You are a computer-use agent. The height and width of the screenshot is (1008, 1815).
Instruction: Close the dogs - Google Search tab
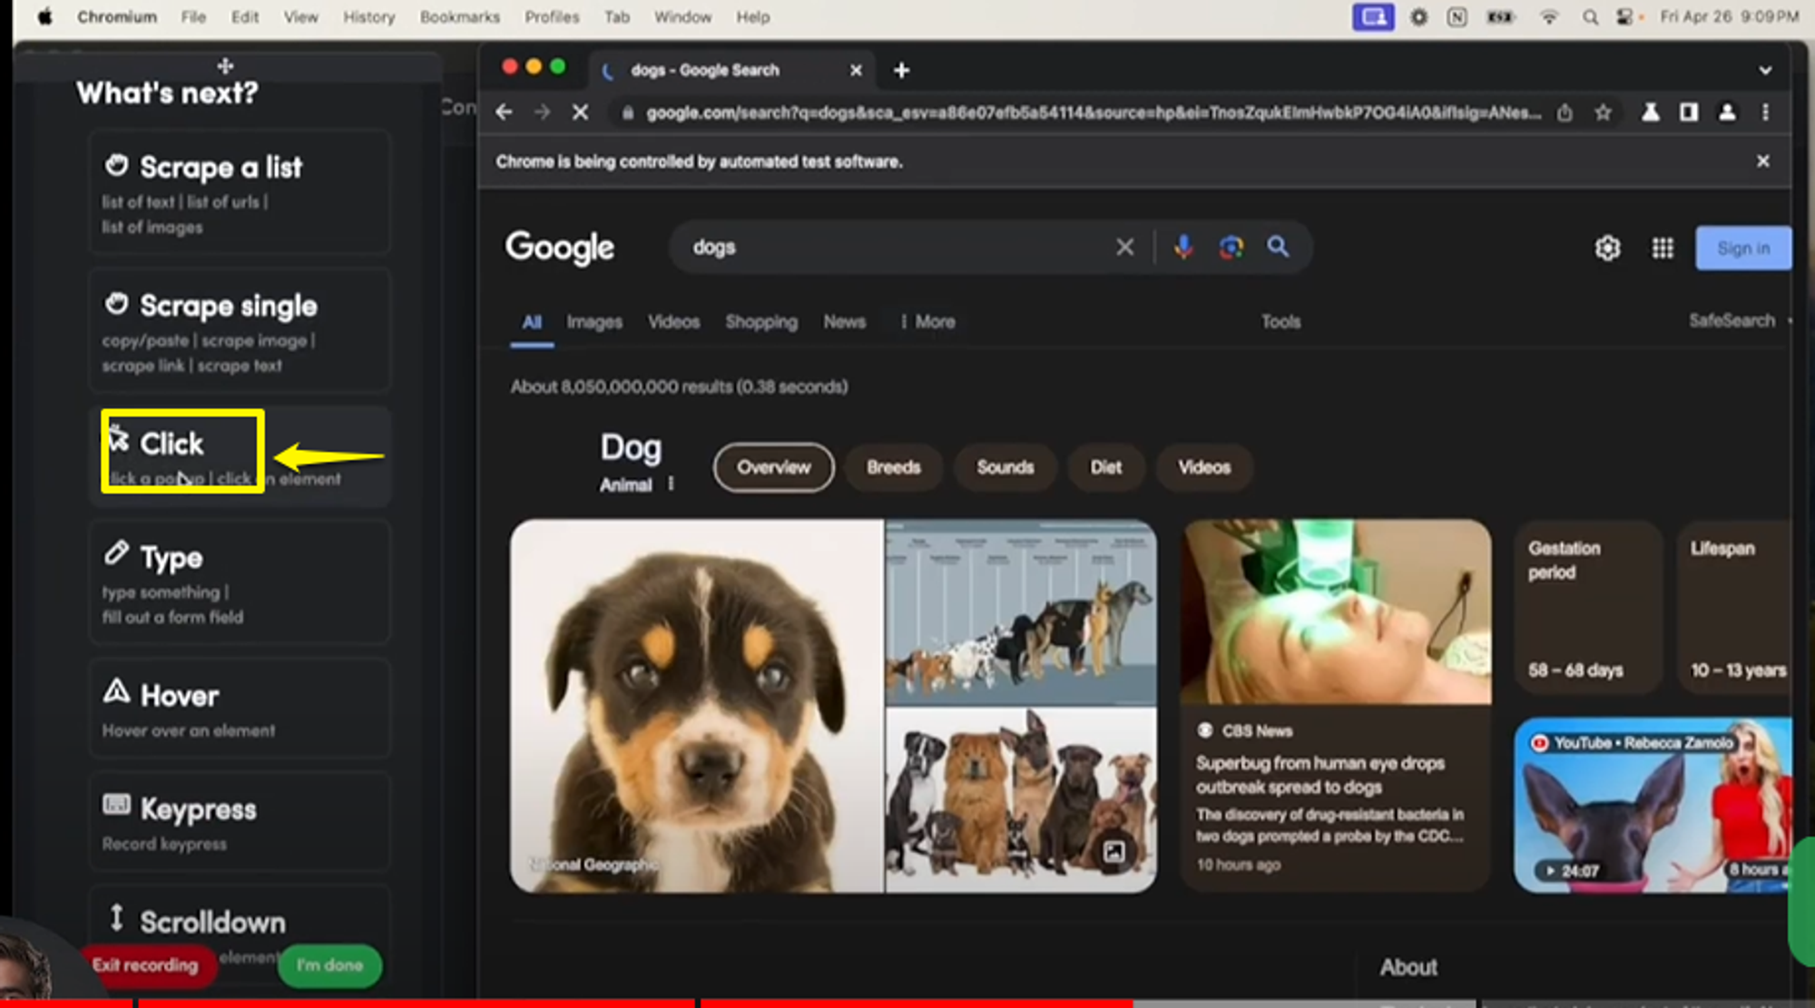(x=856, y=70)
